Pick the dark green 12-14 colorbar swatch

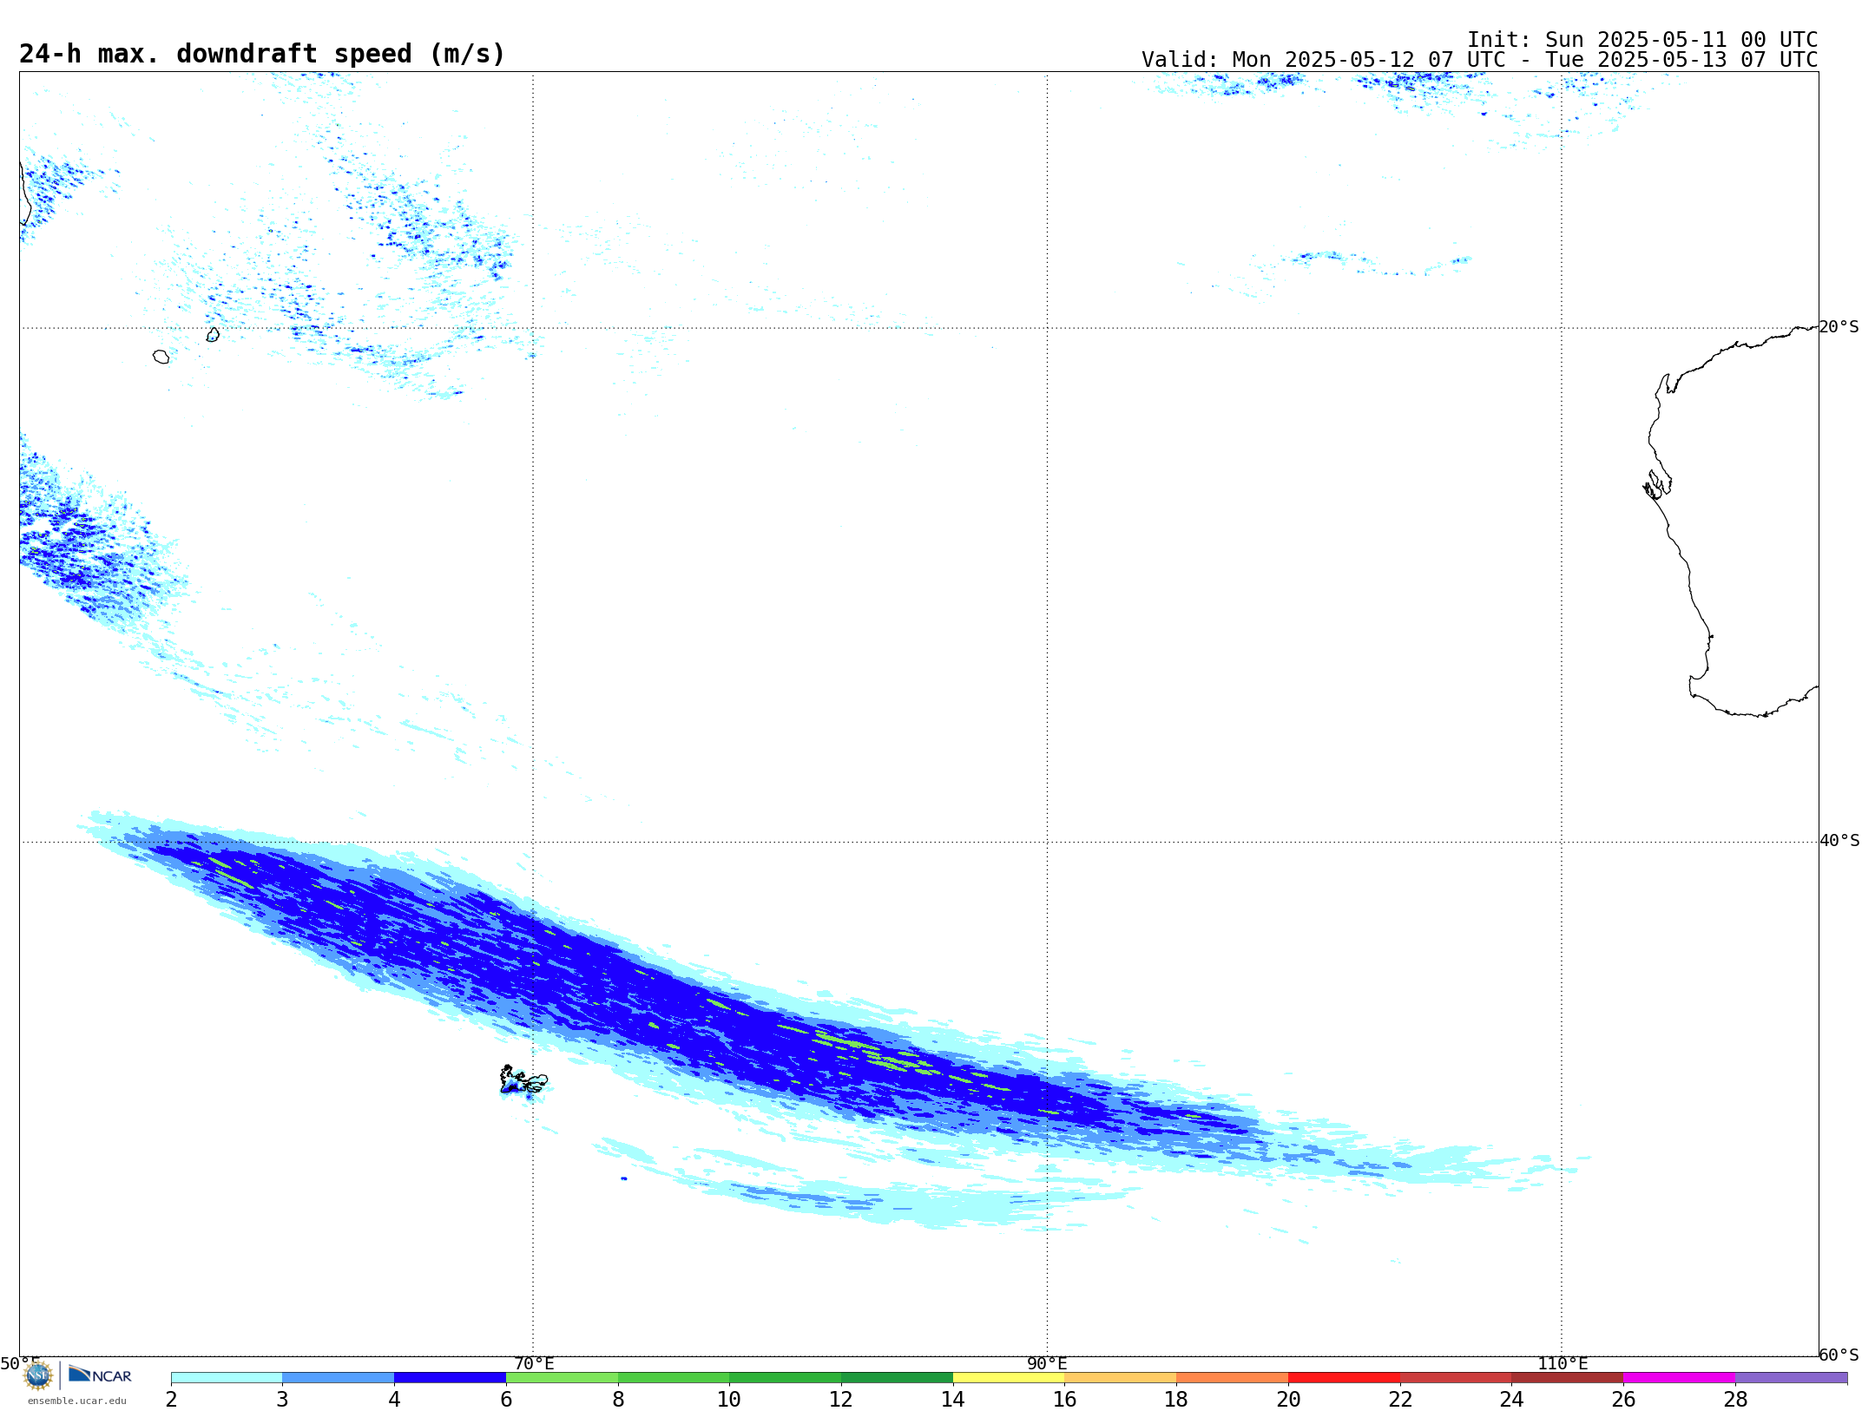(897, 1377)
